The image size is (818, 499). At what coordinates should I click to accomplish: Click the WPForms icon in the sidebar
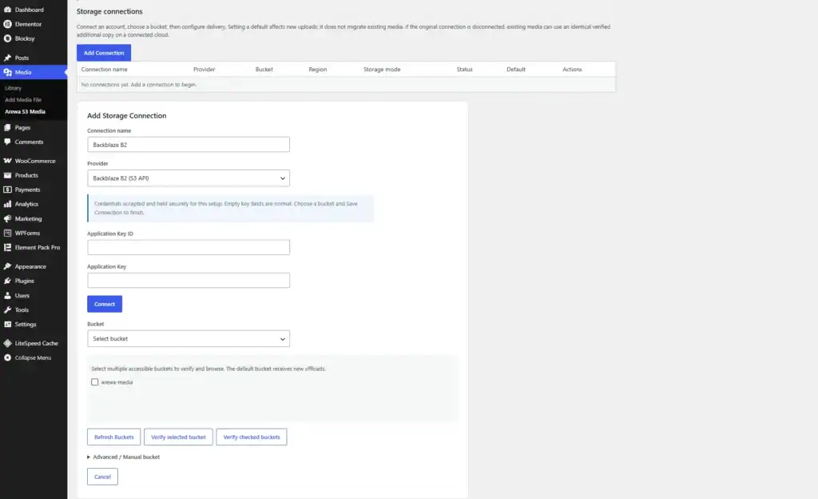[x=7, y=233]
